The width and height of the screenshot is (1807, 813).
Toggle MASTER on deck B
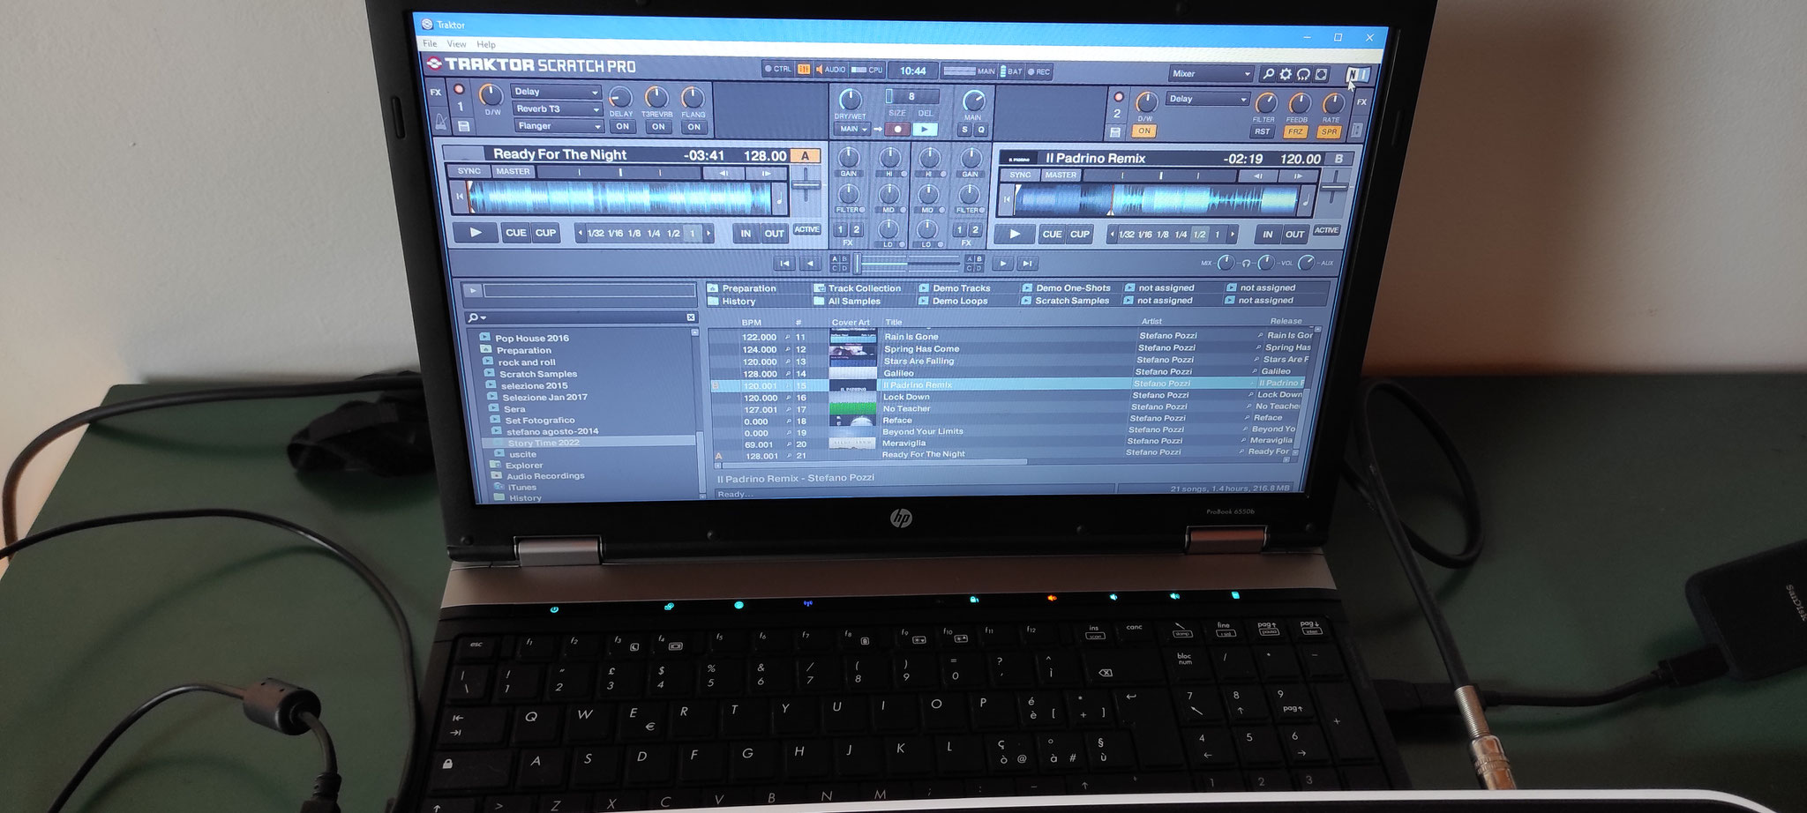click(1061, 175)
